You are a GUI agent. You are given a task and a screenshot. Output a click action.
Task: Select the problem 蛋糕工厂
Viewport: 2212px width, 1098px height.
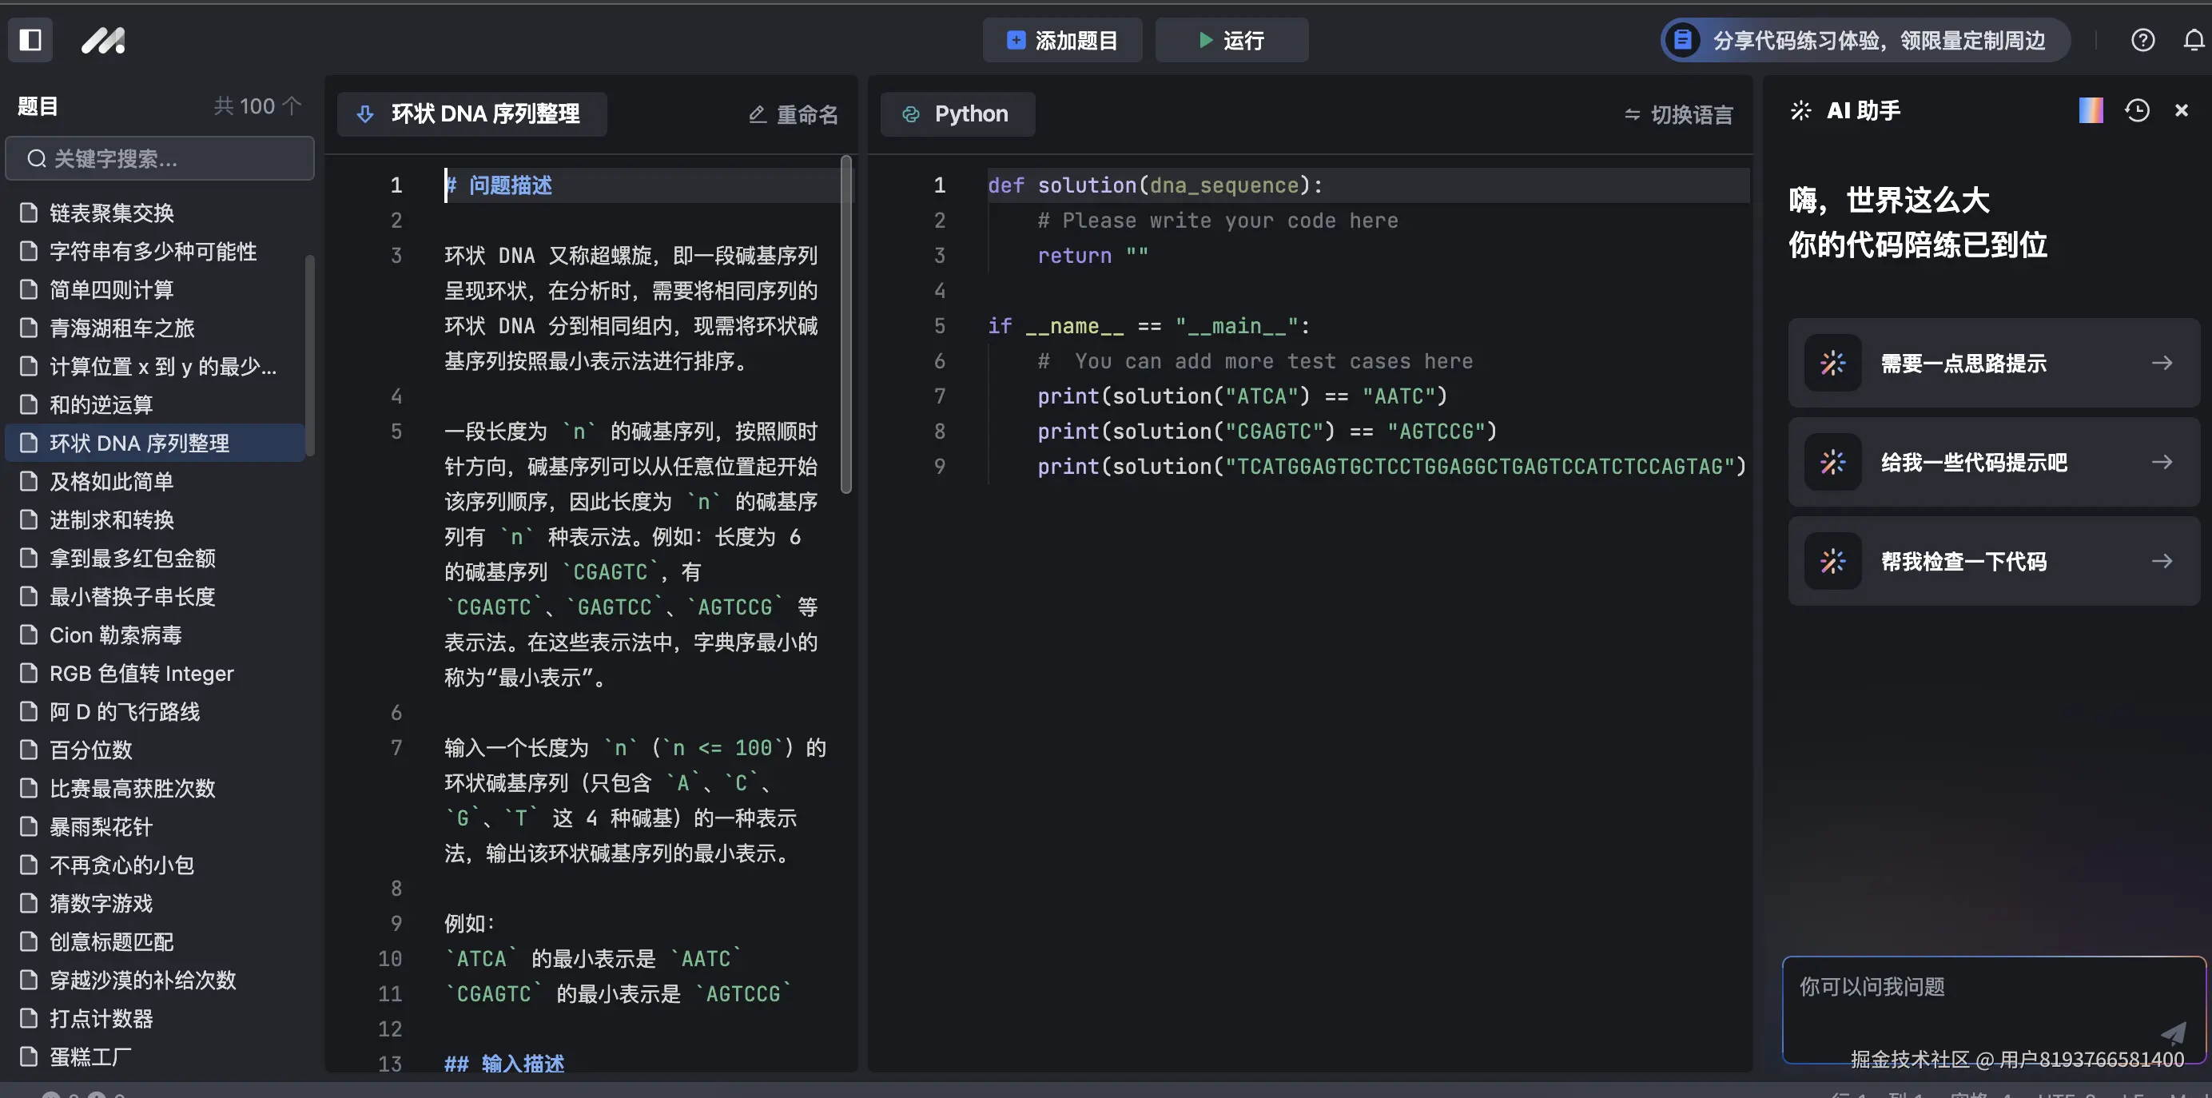click(x=89, y=1058)
